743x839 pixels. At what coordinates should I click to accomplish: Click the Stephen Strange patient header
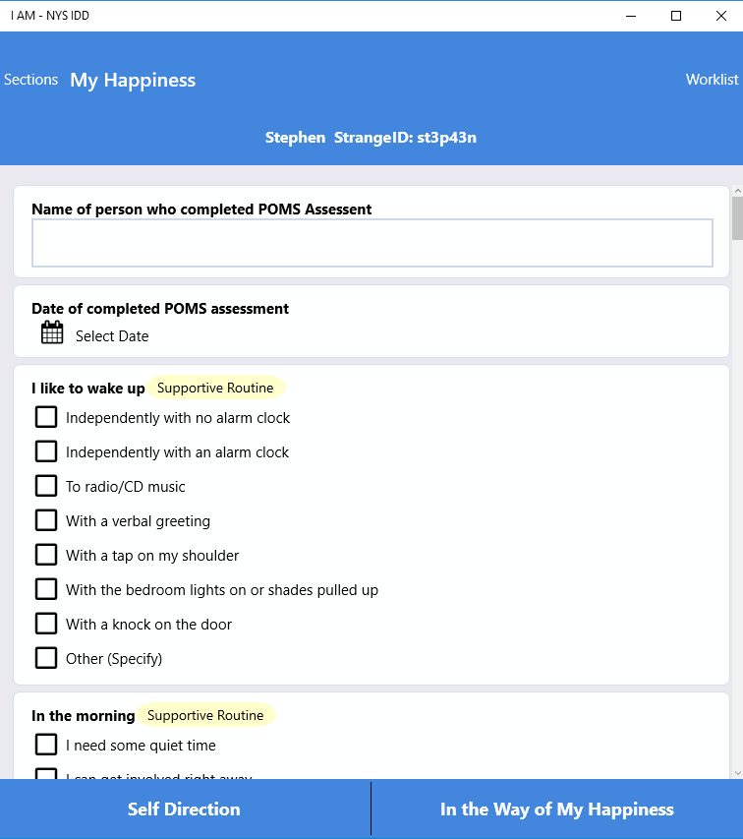pyautogui.click(x=371, y=137)
